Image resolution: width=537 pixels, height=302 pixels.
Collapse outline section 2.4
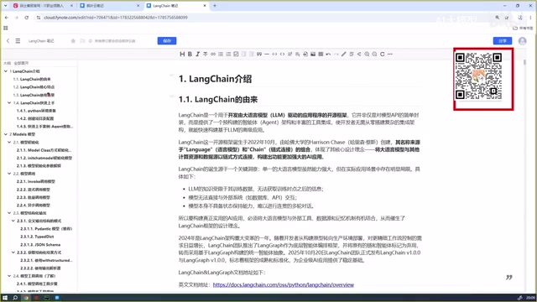9,276
